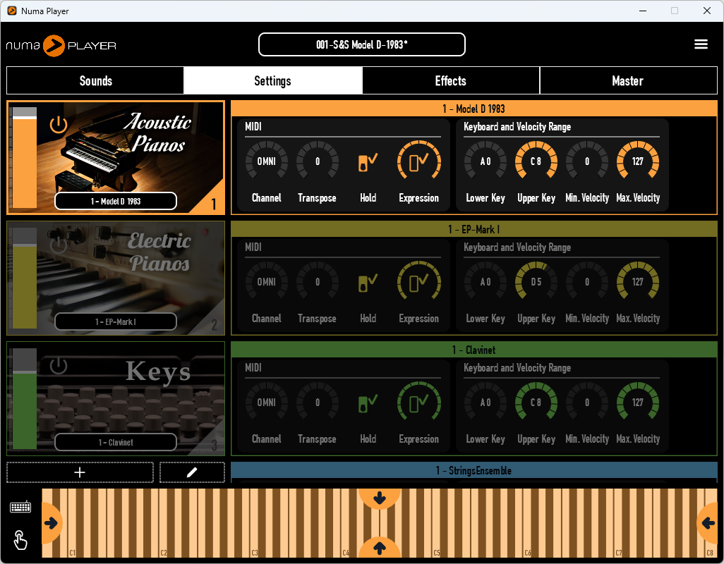Screen dimensions: 724x564
Task: Toggle the computer keyboard input icon
Action: [x=20, y=508]
